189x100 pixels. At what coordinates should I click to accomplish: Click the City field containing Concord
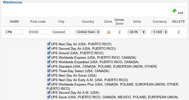pyautogui.click(x=61, y=32)
